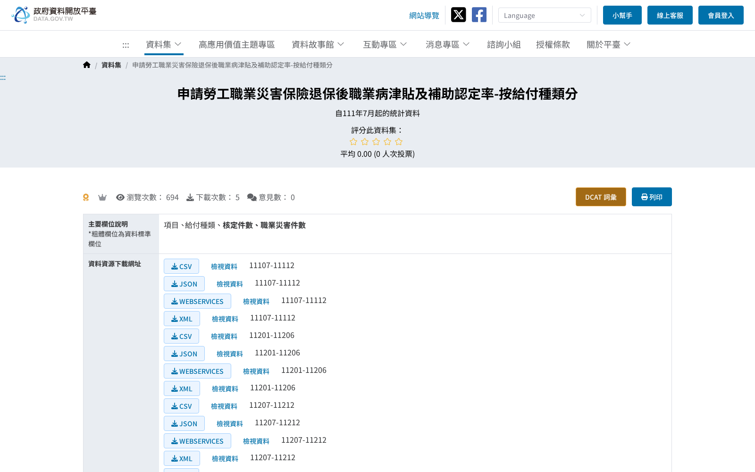
Task: Click 檢視資料 for CSV 11207-11212
Action: pos(224,406)
